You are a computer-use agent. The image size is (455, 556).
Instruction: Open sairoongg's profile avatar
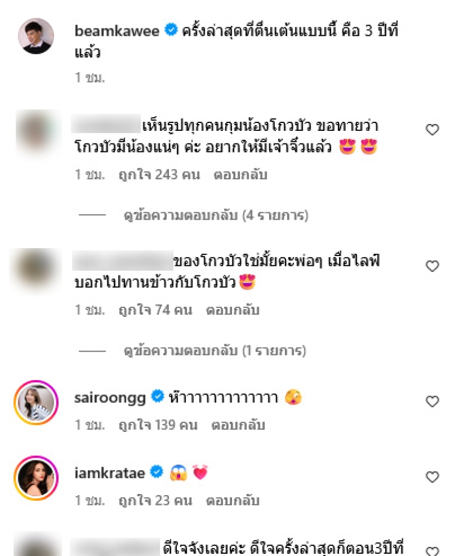coord(35,403)
